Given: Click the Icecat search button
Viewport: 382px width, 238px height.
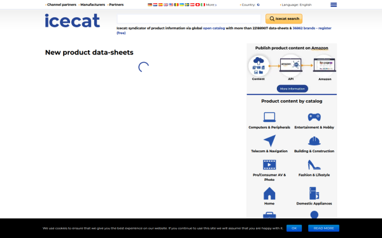Looking at the screenshot, I should [x=284, y=18].
